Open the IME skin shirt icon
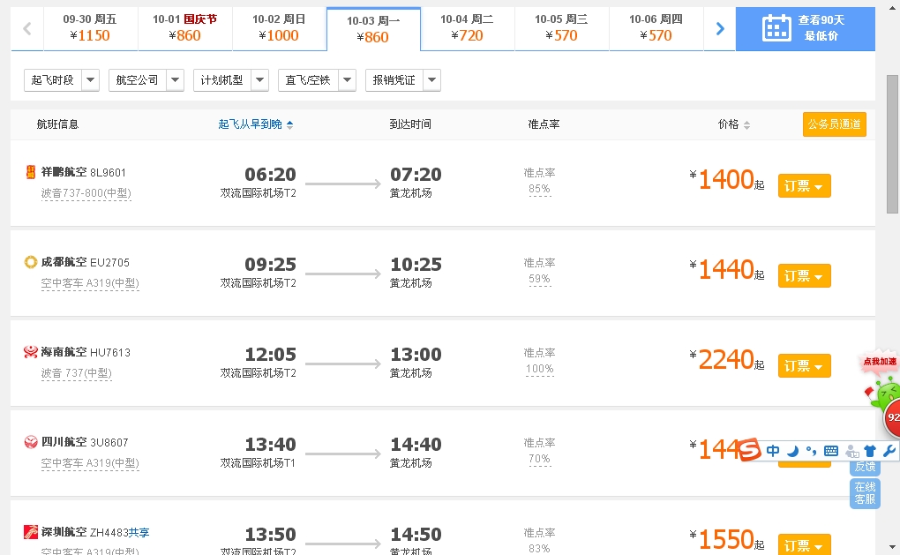 pyautogui.click(x=870, y=451)
